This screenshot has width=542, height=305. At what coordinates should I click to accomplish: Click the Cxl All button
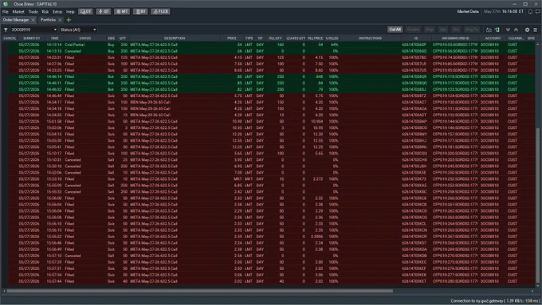click(x=395, y=29)
